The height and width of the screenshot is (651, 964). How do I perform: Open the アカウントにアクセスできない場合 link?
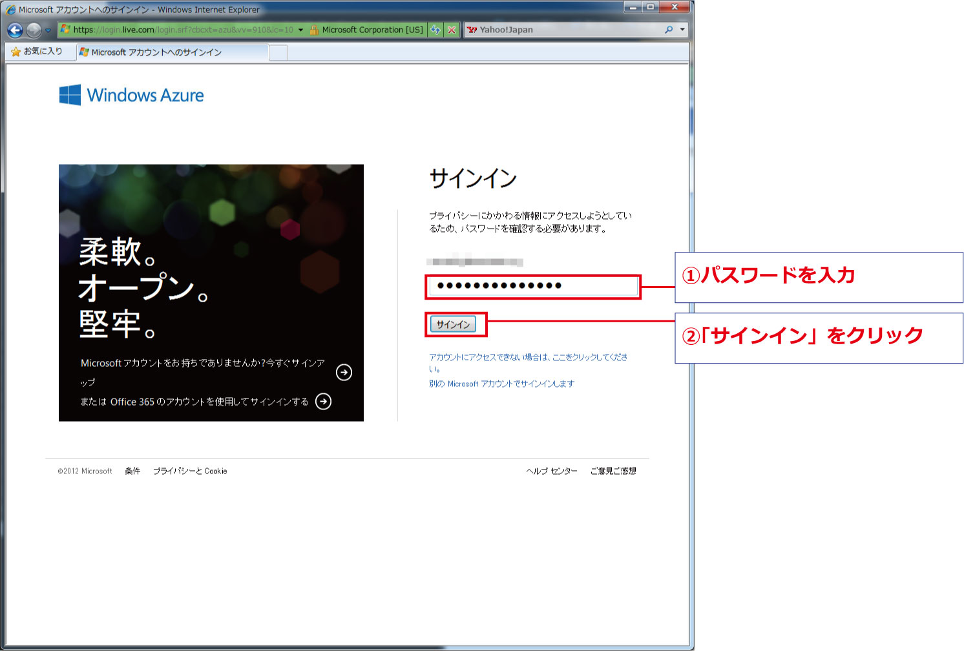528,363
